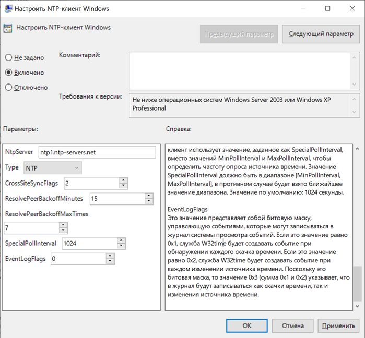Increase ResolvePeerBackoffMinutes with up arrow
This screenshot has height=338, width=365.
coord(150,196)
